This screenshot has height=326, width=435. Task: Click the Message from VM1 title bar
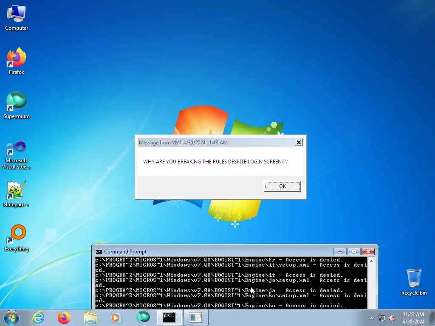click(x=216, y=143)
